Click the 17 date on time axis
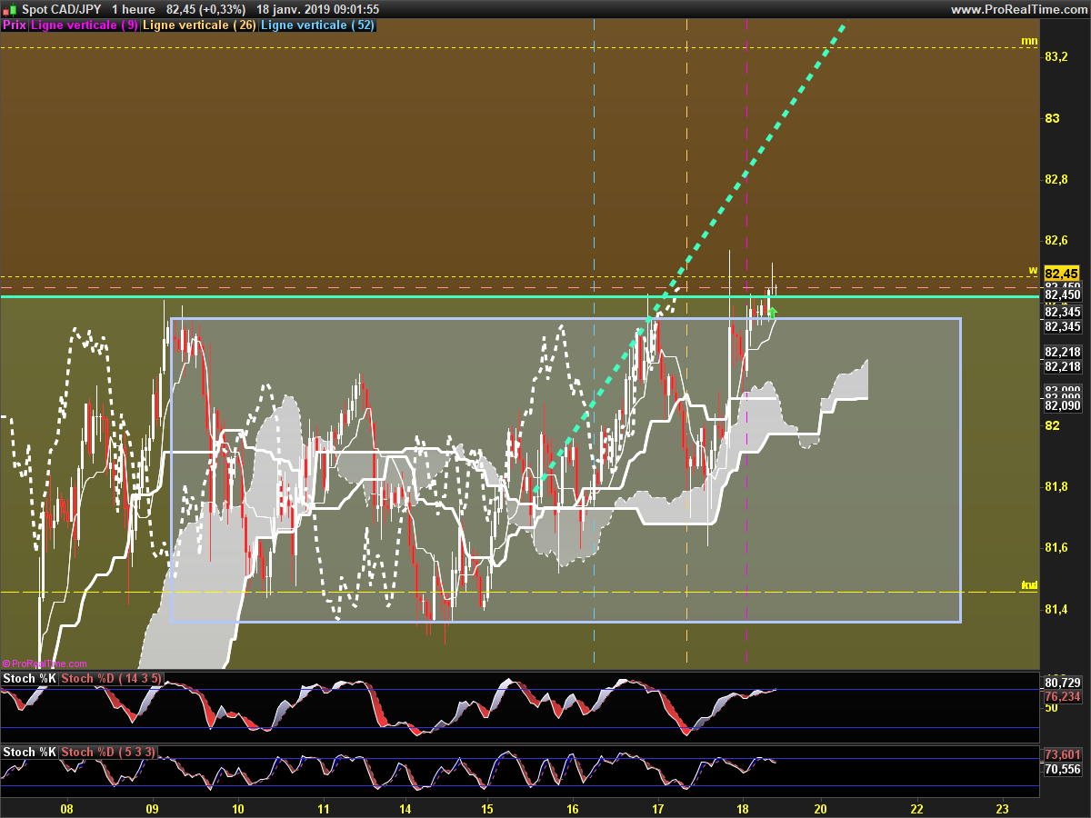The width and height of the screenshot is (1091, 818). click(x=658, y=809)
